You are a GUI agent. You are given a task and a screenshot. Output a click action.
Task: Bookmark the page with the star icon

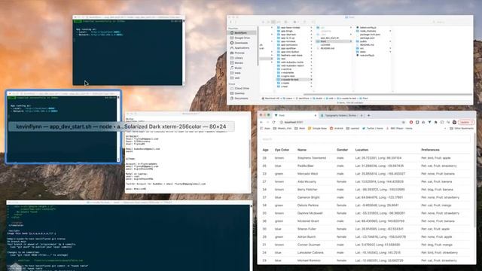pyautogui.click(x=404, y=122)
